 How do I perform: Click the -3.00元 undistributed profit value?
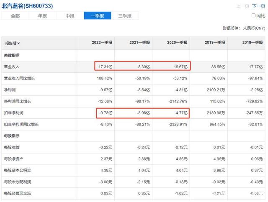[106, 182]
